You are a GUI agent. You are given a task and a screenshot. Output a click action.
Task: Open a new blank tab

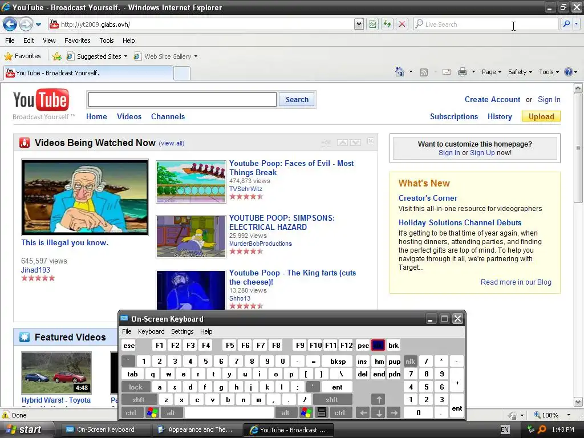tap(182, 74)
